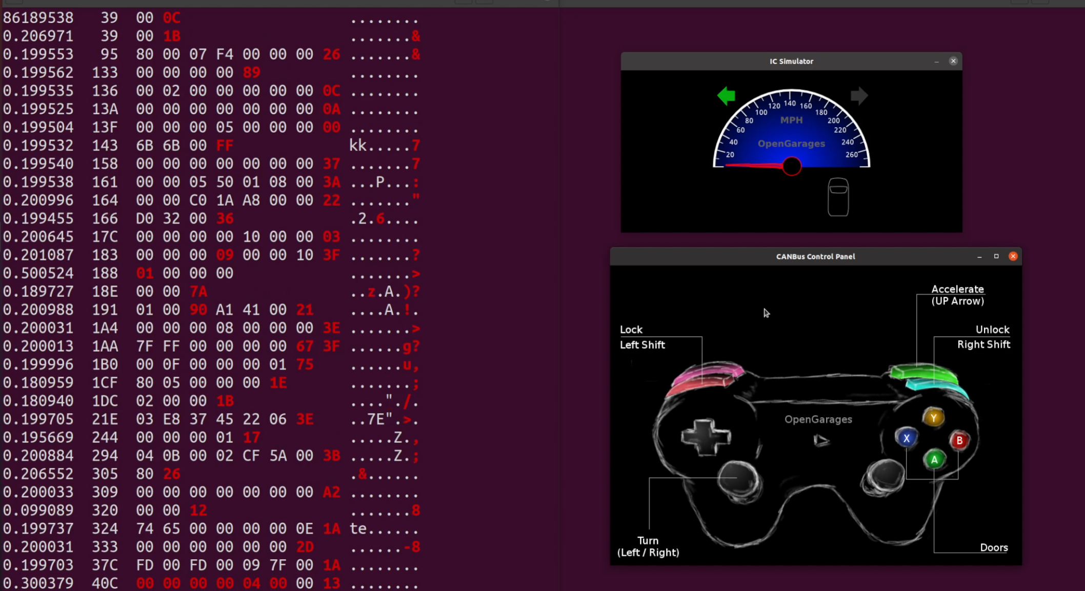The height and width of the screenshot is (591, 1085).
Task: Click the 0.500524 timestamp value
Action: 38,273
